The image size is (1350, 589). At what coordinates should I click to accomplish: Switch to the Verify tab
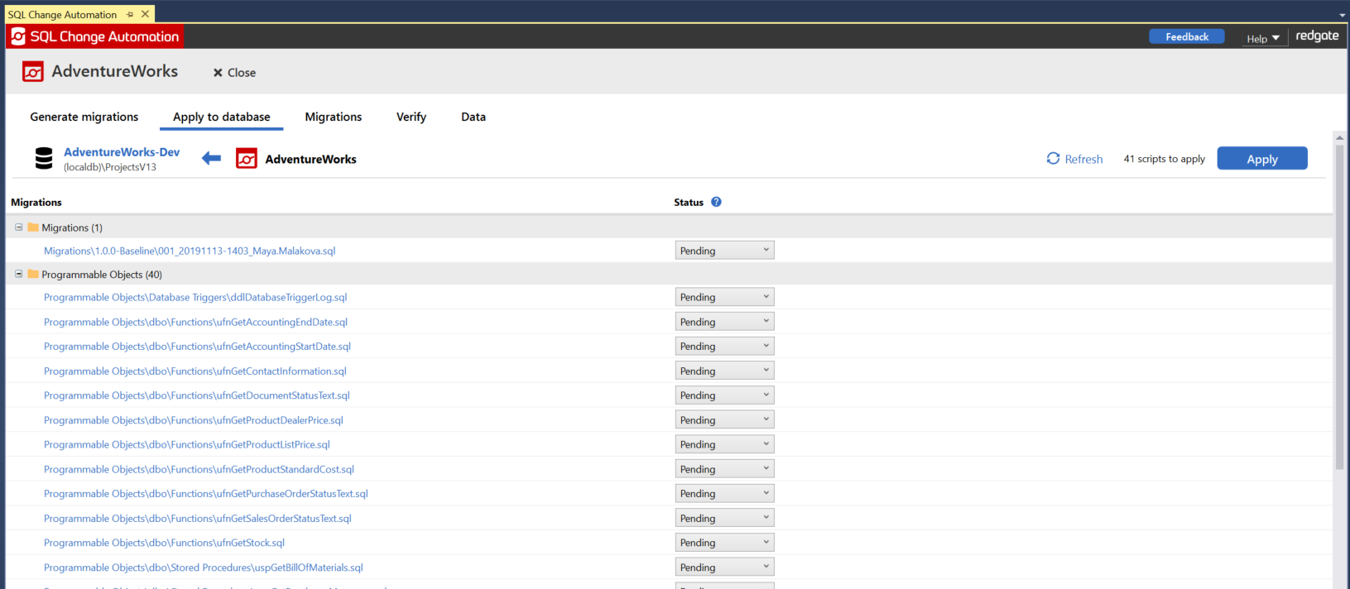click(411, 117)
